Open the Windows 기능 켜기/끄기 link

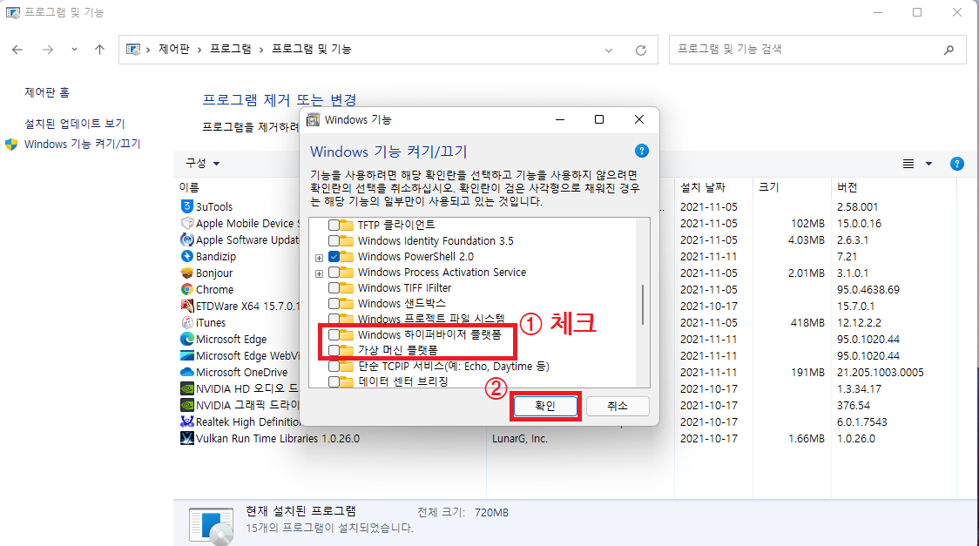coord(83,145)
